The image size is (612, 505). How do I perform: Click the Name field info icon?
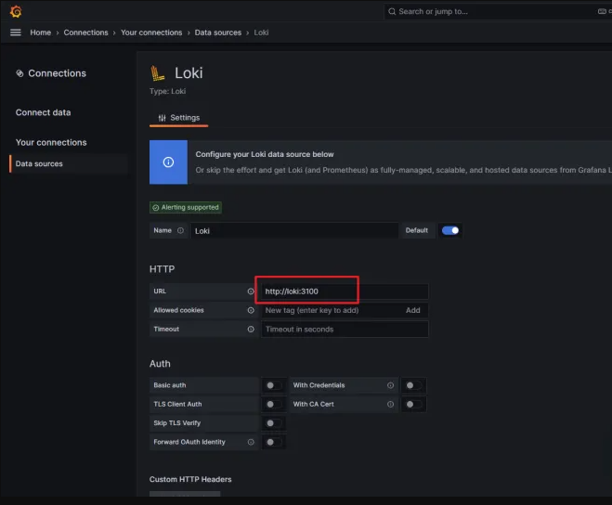pyautogui.click(x=180, y=230)
